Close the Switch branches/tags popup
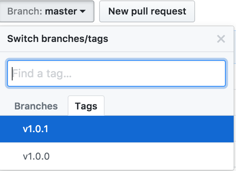The image size is (236, 171). (221, 39)
